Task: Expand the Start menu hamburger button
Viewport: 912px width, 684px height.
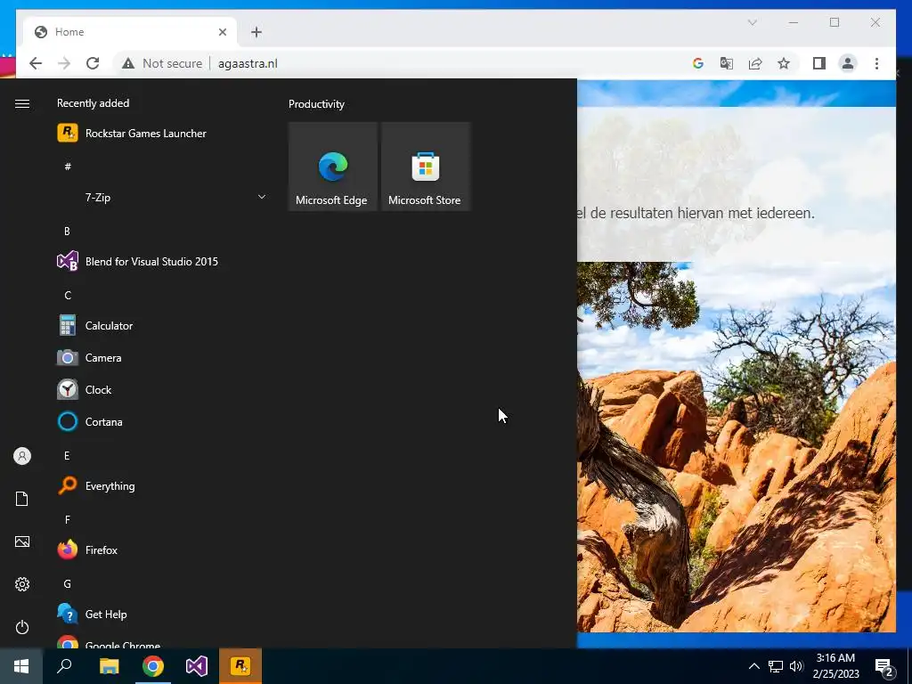Action: [22, 103]
